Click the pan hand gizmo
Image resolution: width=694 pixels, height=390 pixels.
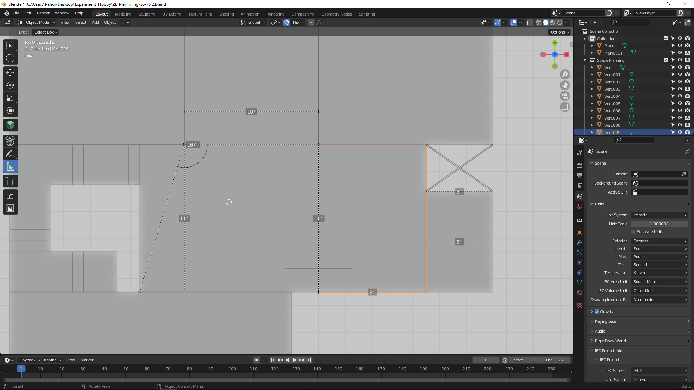pyautogui.click(x=565, y=85)
